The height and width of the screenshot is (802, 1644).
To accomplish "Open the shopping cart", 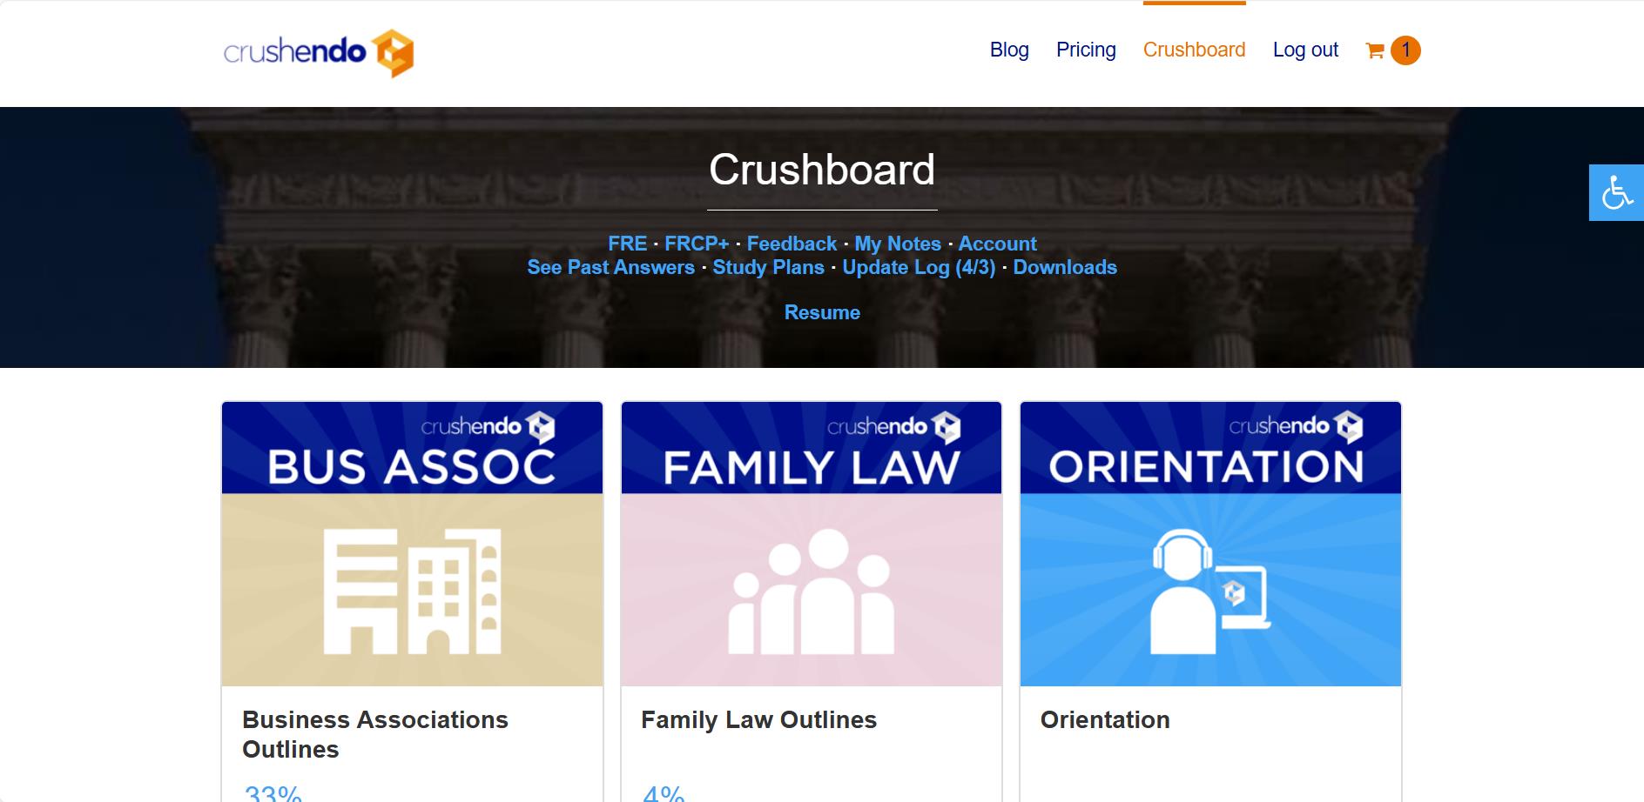I will point(1373,50).
